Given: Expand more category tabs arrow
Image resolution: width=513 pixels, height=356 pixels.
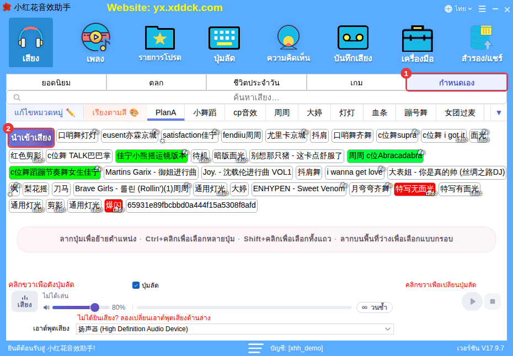Looking at the screenshot, I should [x=499, y=113].
